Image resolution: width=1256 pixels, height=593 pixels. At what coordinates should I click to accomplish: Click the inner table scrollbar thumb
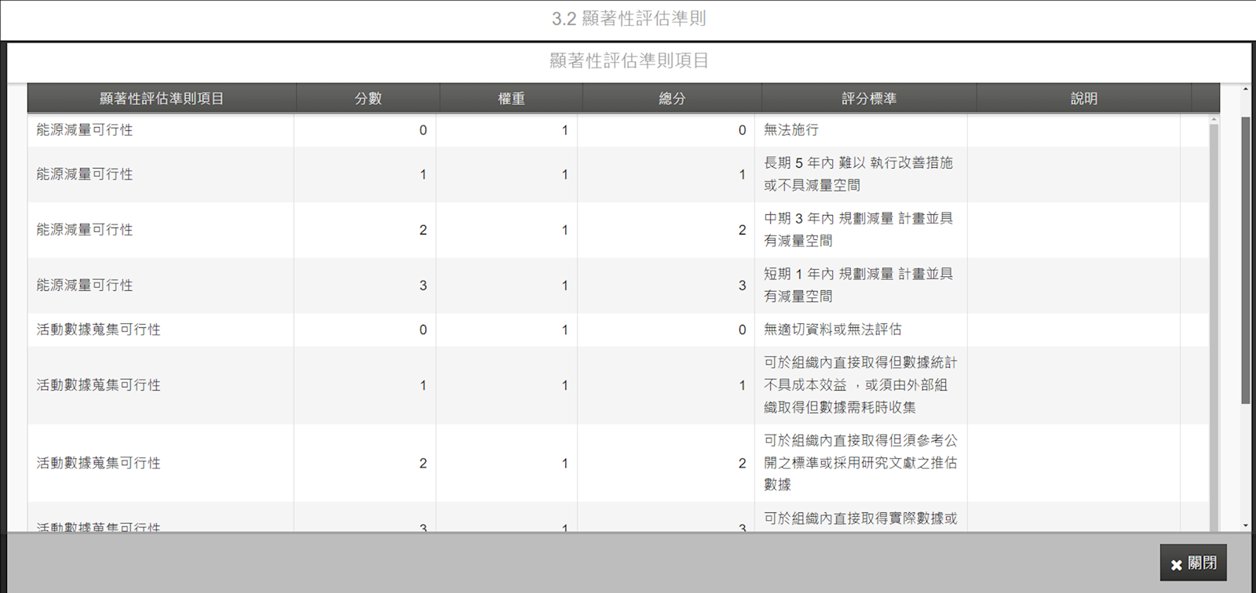[1214, 314]
